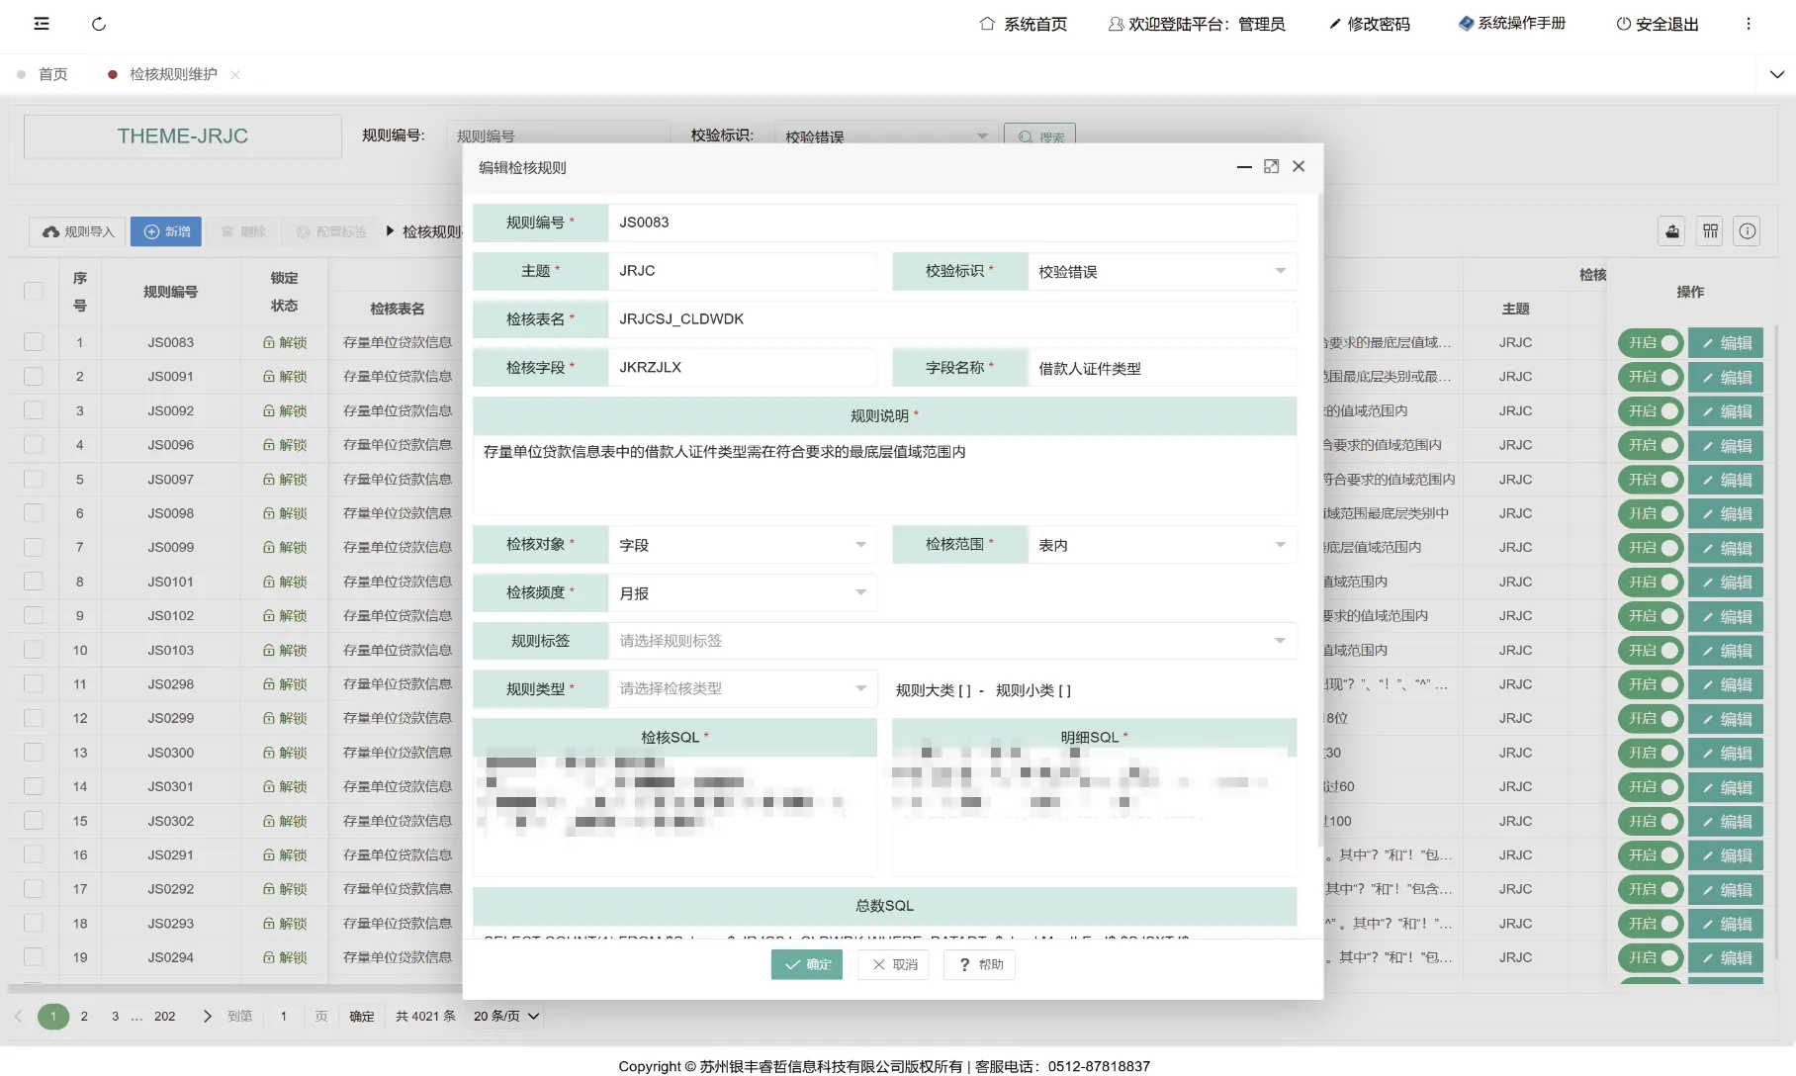Screen dimensions: 1796x1076
Task: Click into the 检核表名 input field
Action: pos(949,319)
